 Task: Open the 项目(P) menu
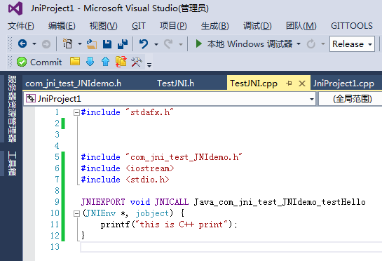(173, 26)
